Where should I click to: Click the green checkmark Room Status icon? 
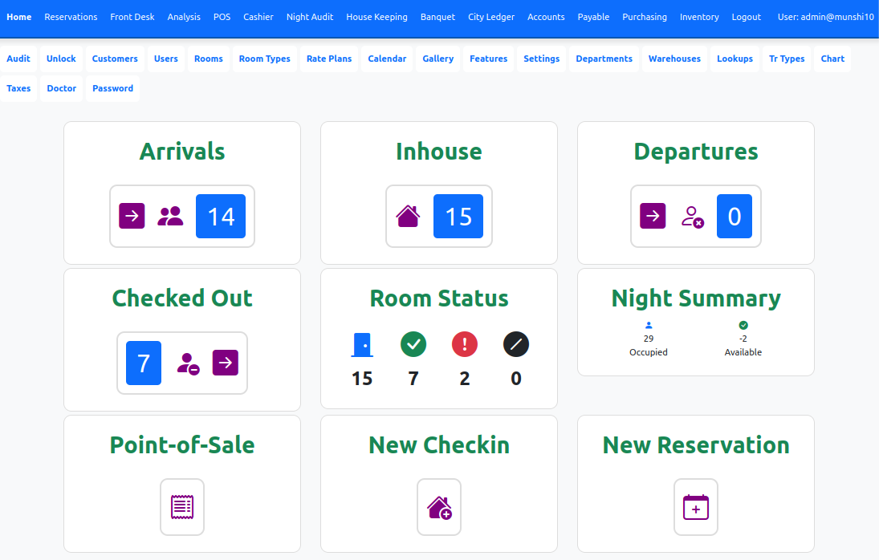(x=413, y=345)
